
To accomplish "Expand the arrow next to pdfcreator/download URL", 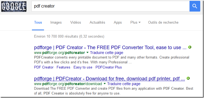I will coord(105,84).
